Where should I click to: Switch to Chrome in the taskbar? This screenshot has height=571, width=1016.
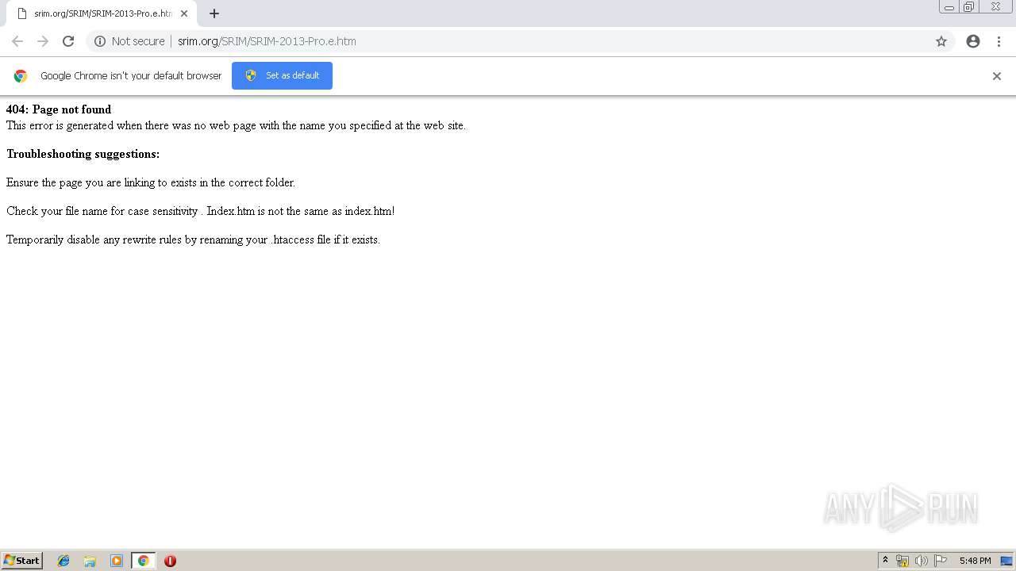(x=143, y=561)
